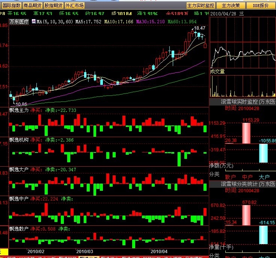Click the 26.38 bar value label
Screen dimensions: 276x258
tap(231, 140)
